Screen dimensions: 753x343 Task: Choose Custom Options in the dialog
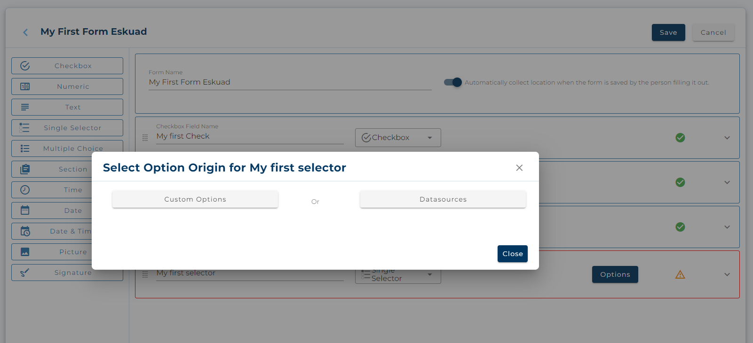[x=195, y=199]
